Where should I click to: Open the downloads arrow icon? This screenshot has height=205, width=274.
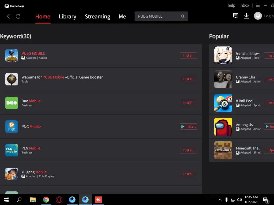coord(246,16)
